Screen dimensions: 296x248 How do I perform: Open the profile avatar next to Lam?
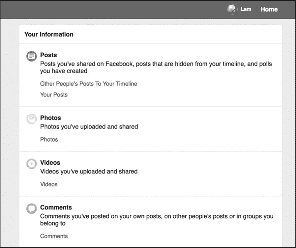[232, 9]
